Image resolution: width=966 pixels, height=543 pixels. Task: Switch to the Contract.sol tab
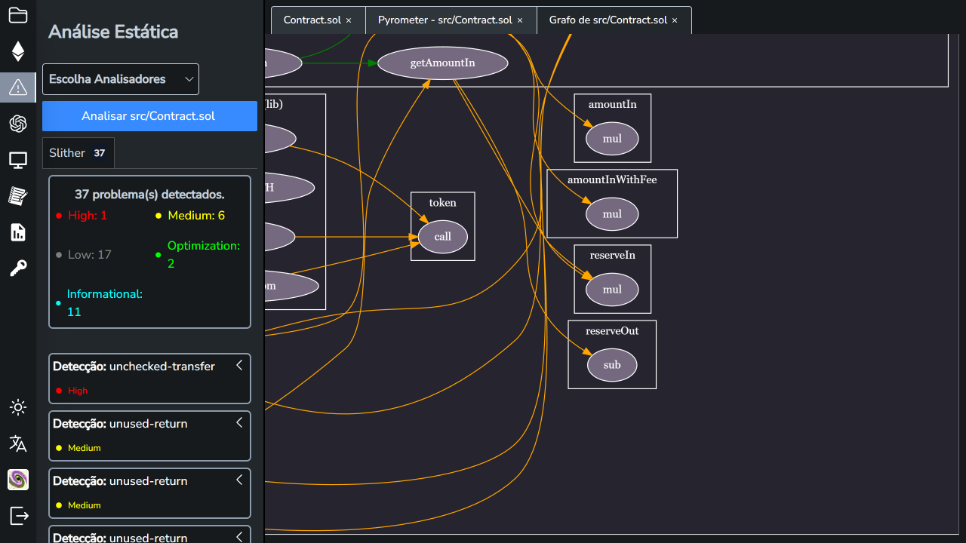pos(312,20)
